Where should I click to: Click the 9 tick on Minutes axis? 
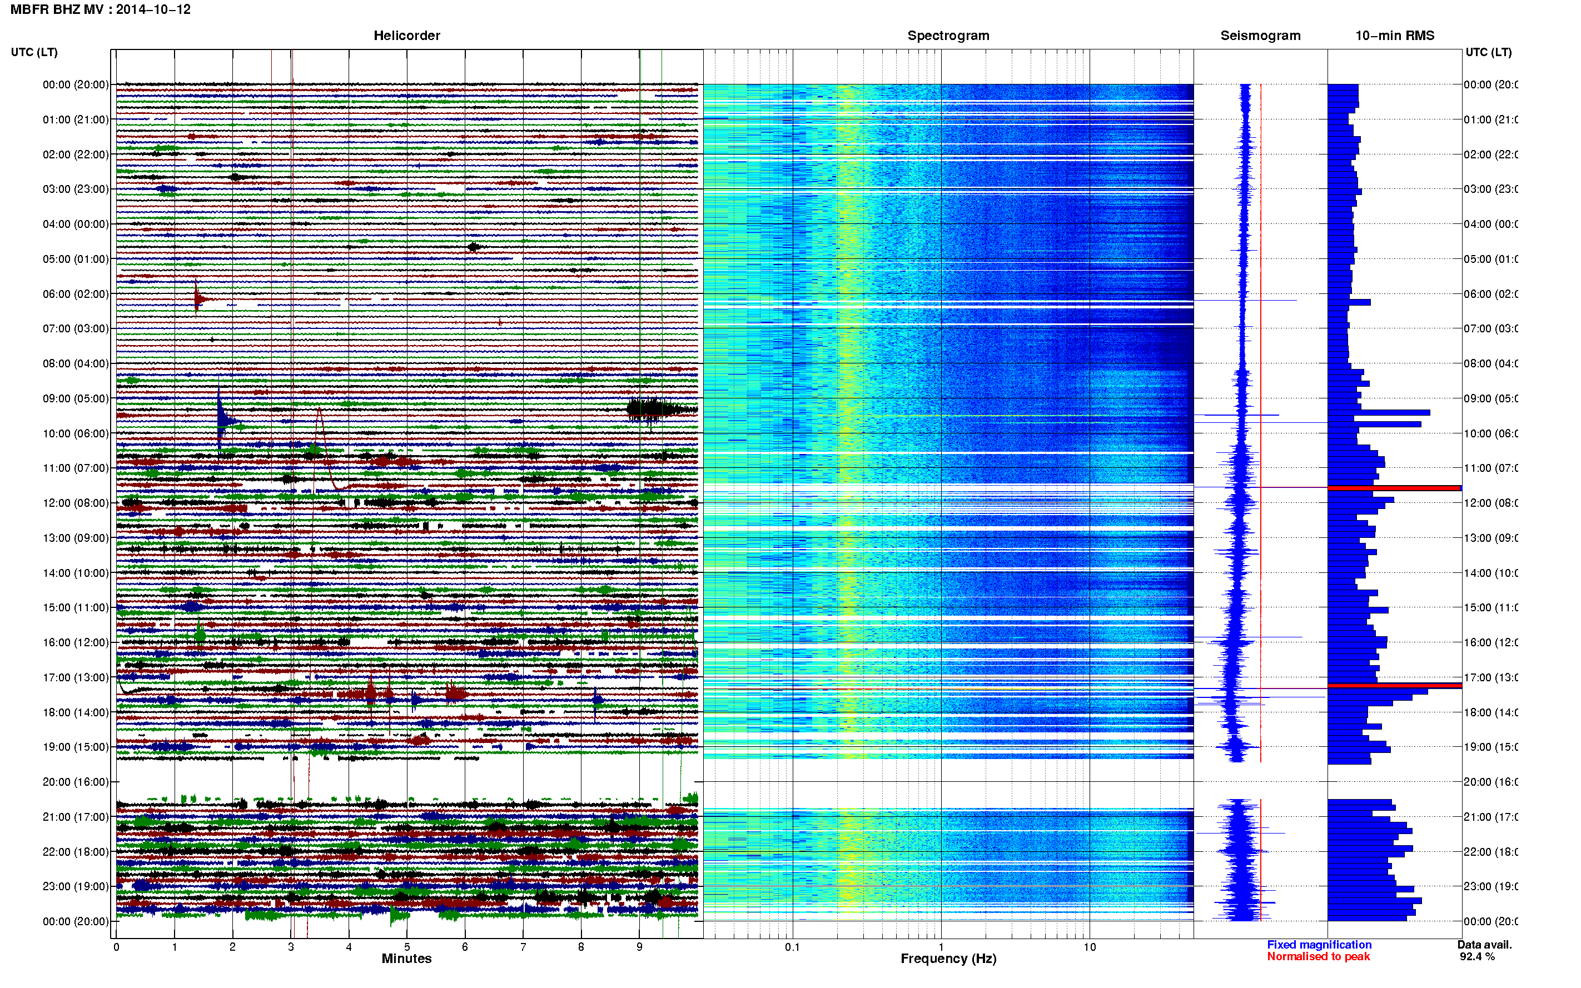click(x=639, y=947)
